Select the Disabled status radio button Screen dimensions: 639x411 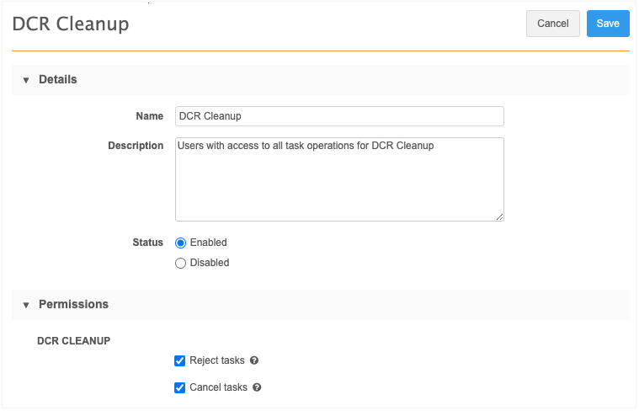[180, 263]
